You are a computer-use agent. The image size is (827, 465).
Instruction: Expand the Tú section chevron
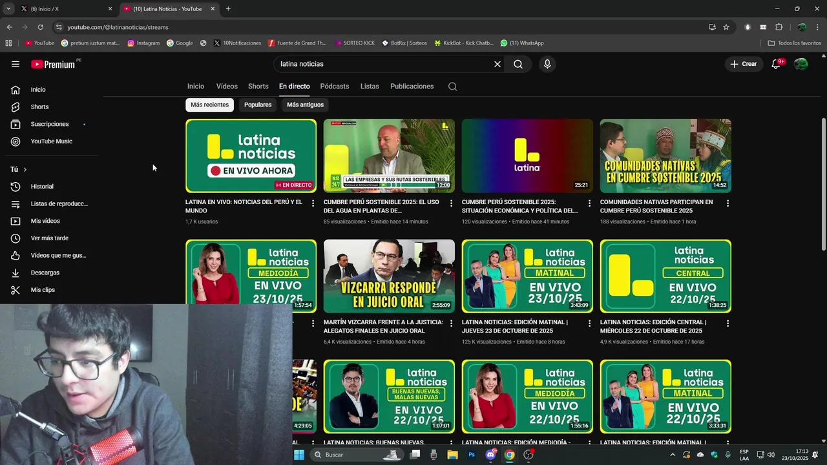coord(25,169)
